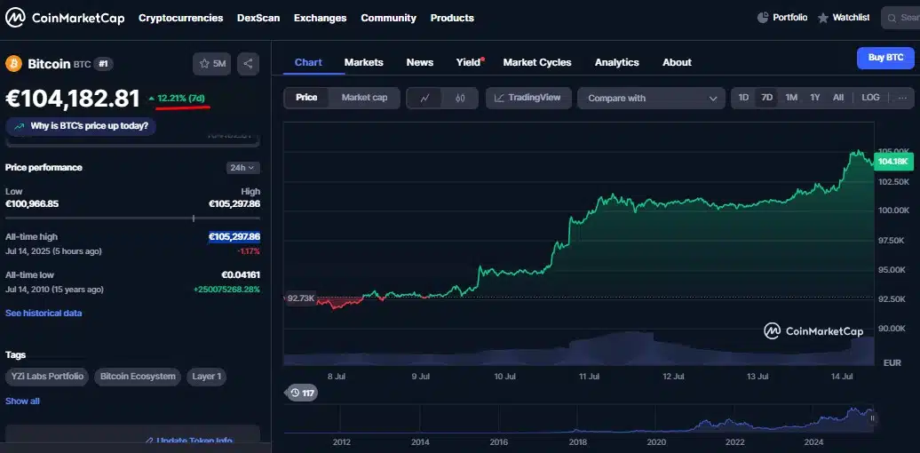Click the €104,182.81 price value
The height and width of the screenshot is (453, 920).
click(73, 99)
